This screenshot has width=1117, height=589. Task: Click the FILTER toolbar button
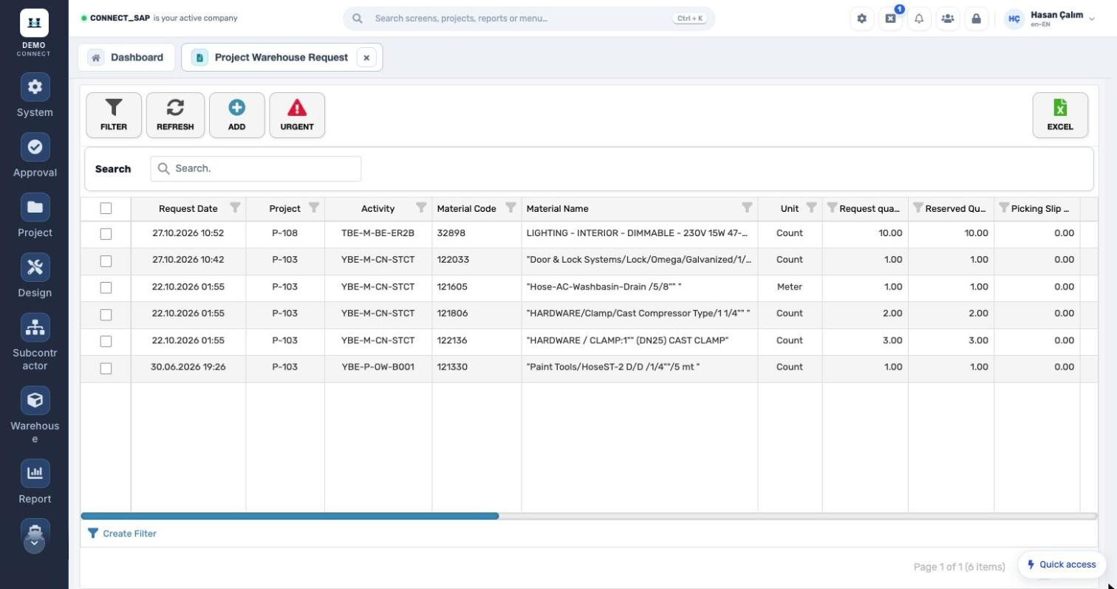(x=114, y=115)
